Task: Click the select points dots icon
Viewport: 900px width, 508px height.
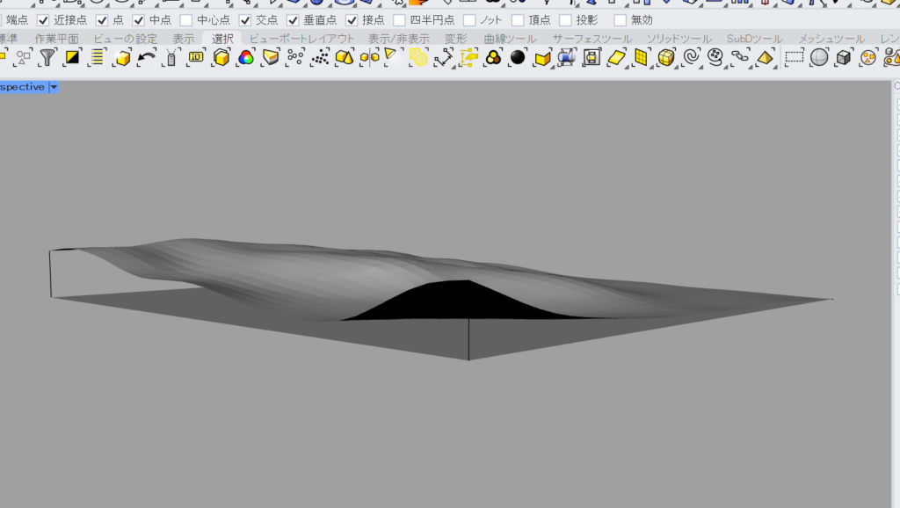Action: point(295,58)
